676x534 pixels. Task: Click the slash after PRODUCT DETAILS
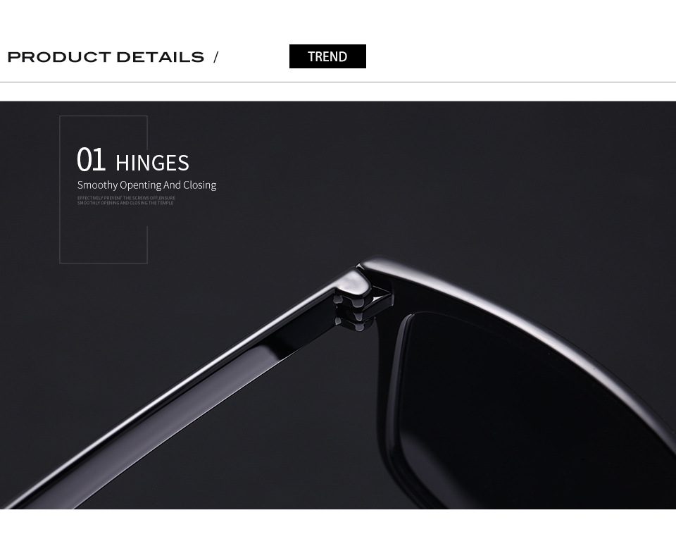[x=216, y=57]
